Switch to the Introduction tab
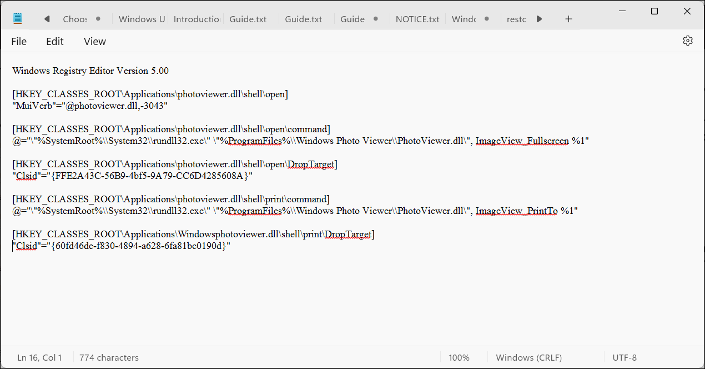 click(197, 19)
